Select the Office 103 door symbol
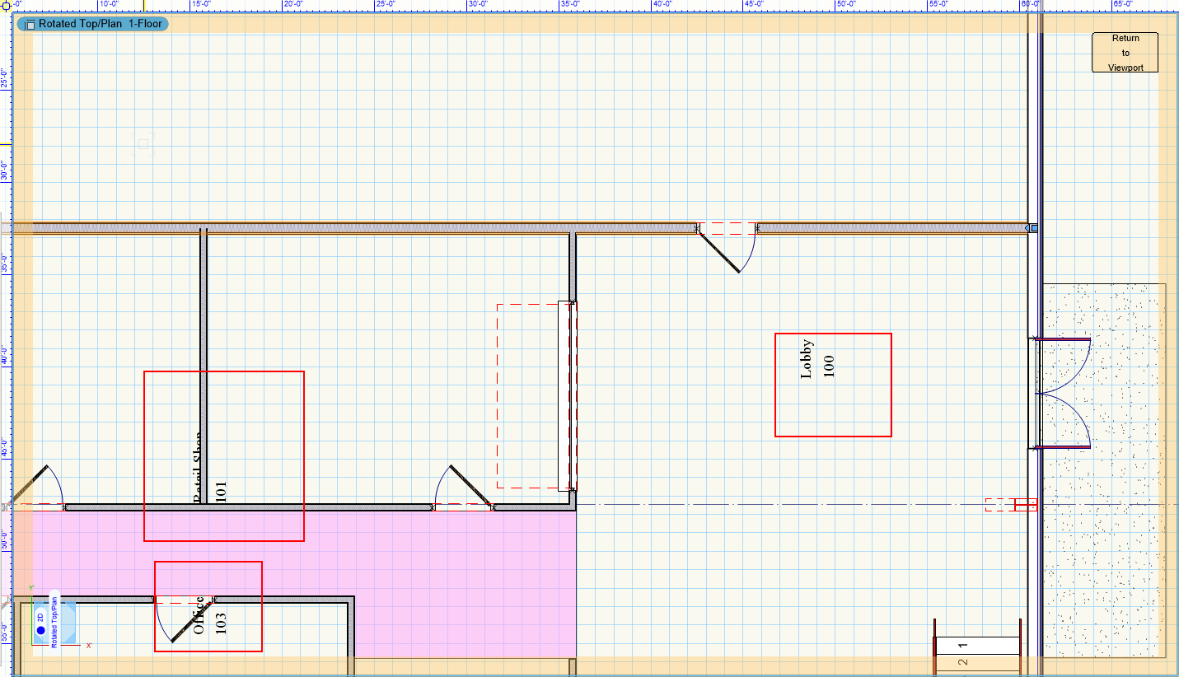Screen dimensions: 1179x677 tap(185, 620)
